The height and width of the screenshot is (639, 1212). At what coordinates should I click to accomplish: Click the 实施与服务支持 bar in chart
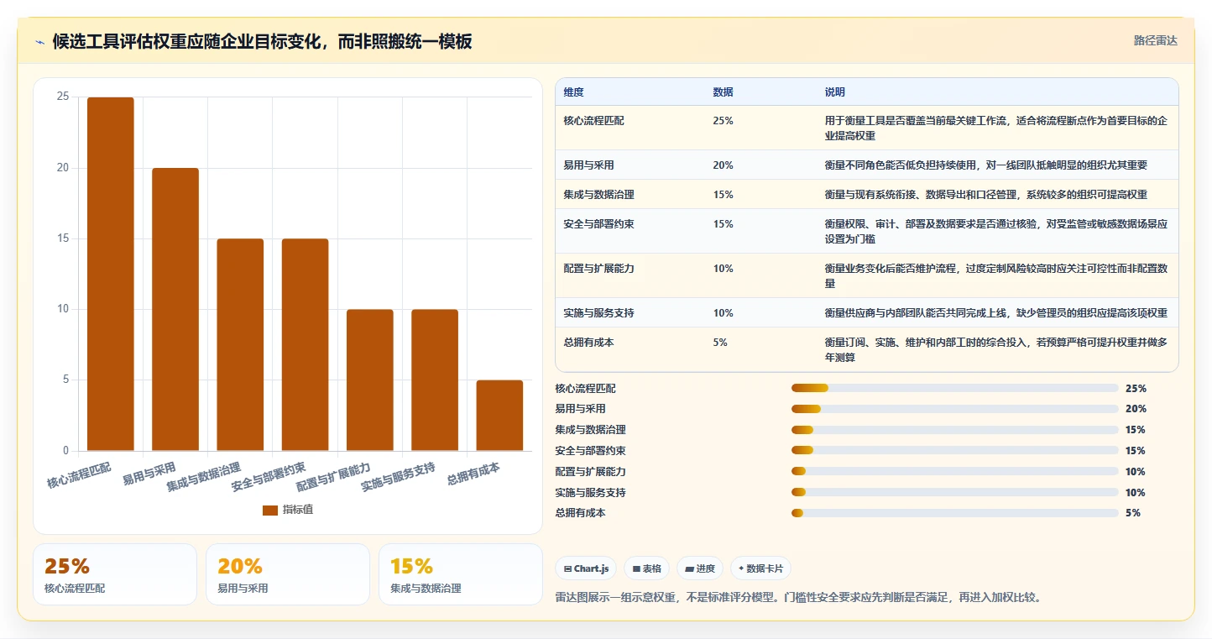(435, 380)
